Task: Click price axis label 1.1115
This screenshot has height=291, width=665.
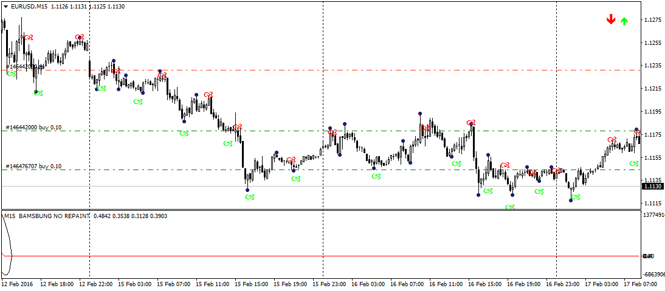Action: coord(653,203)
